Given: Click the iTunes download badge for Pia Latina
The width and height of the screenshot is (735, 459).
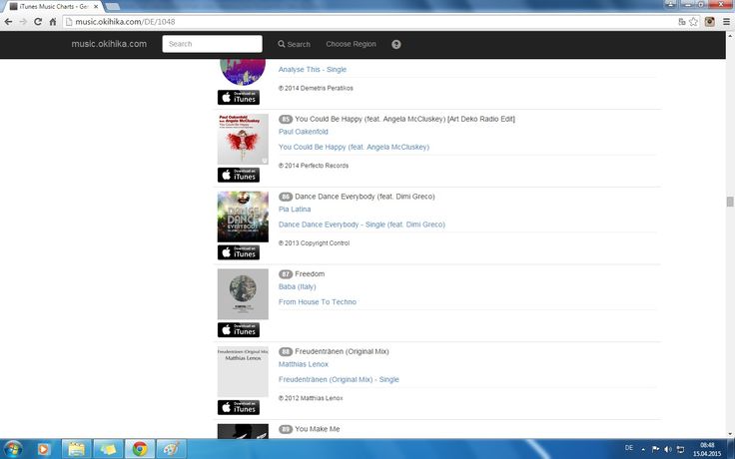Looking at the screenshot, I should (238, 252).
